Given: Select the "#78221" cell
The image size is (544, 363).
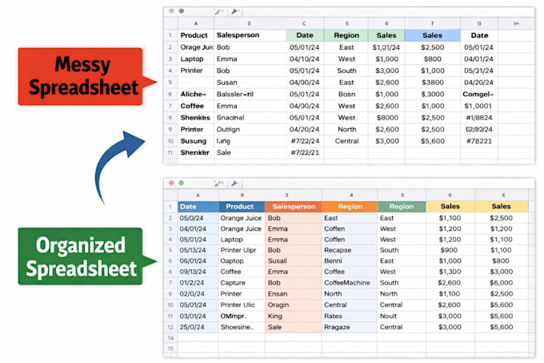Looking at the screenshot, I should tap(479, 141).
